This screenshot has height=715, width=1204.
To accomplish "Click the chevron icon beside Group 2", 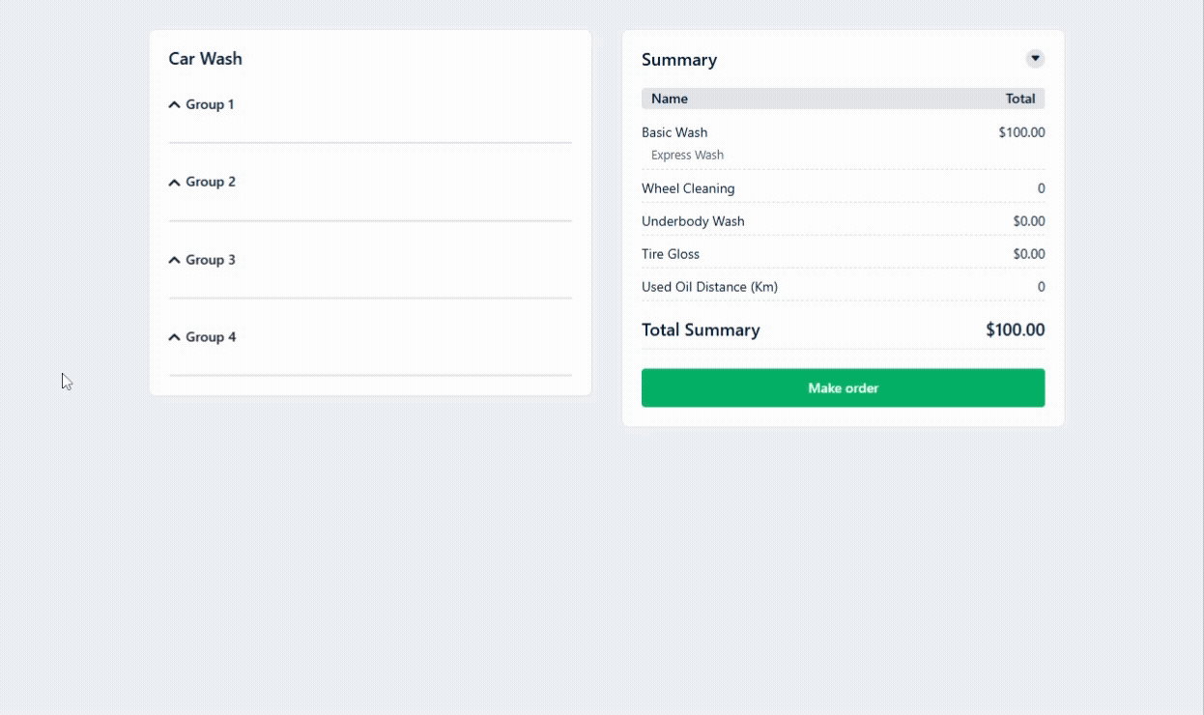I will point(175,183).
